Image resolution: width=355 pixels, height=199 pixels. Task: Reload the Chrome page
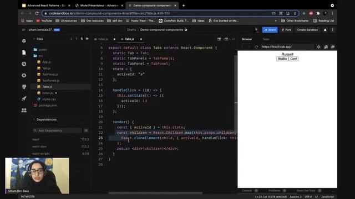coord(37,13)
